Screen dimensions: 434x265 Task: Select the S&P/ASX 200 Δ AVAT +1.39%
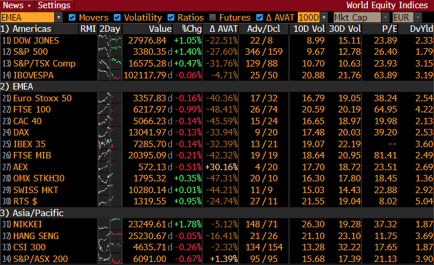(x=224, y=259)
